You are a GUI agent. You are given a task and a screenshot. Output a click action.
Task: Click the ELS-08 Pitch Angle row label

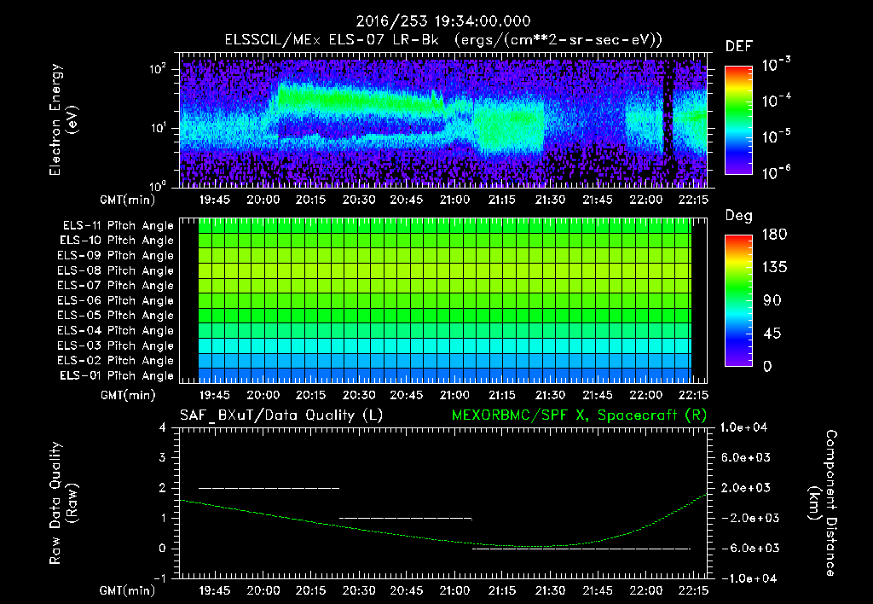pos(116,270)
